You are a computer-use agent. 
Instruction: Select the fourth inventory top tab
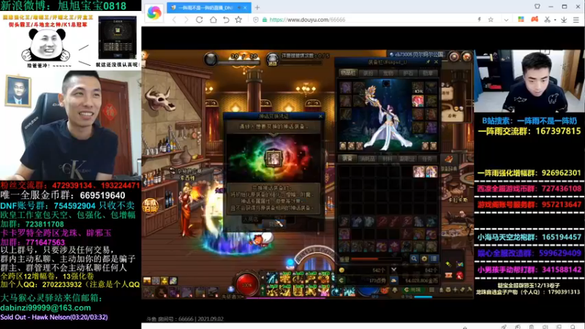[408, 73]
